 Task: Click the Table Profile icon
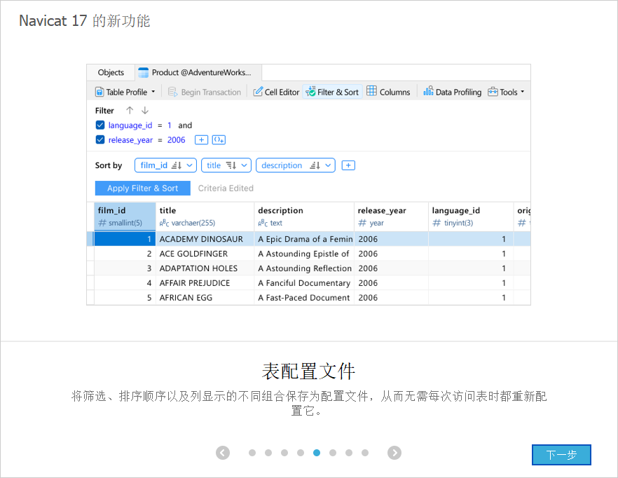[x=99, y=93]
